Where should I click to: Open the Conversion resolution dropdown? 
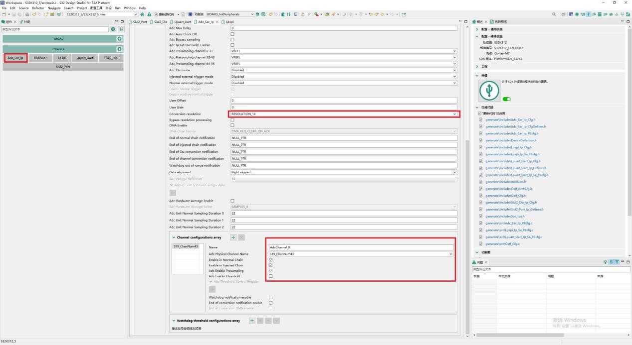point(454,114)
